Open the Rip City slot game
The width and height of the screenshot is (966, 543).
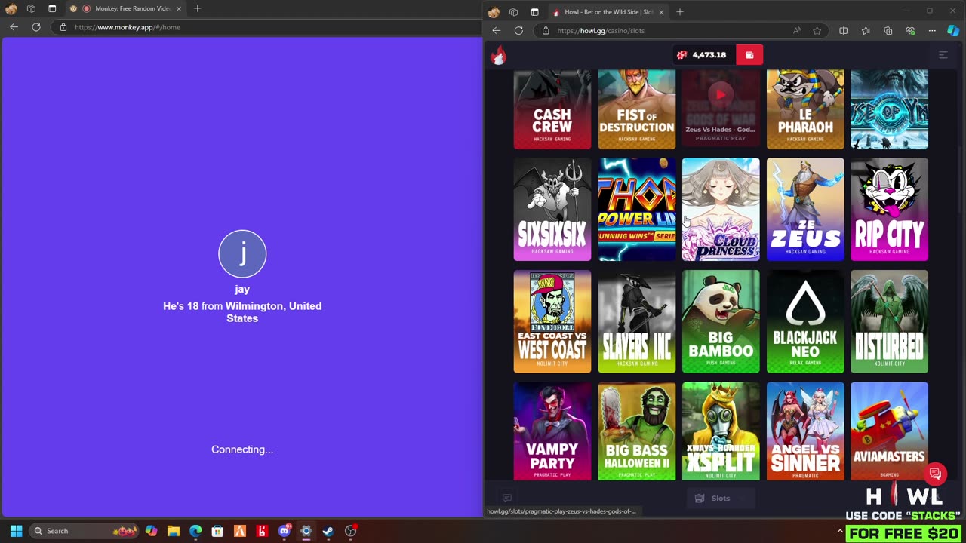point(890,209)
